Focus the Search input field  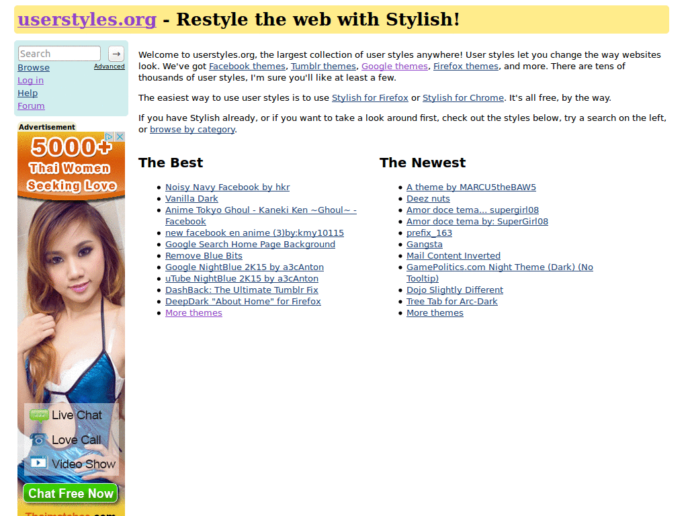59,54
